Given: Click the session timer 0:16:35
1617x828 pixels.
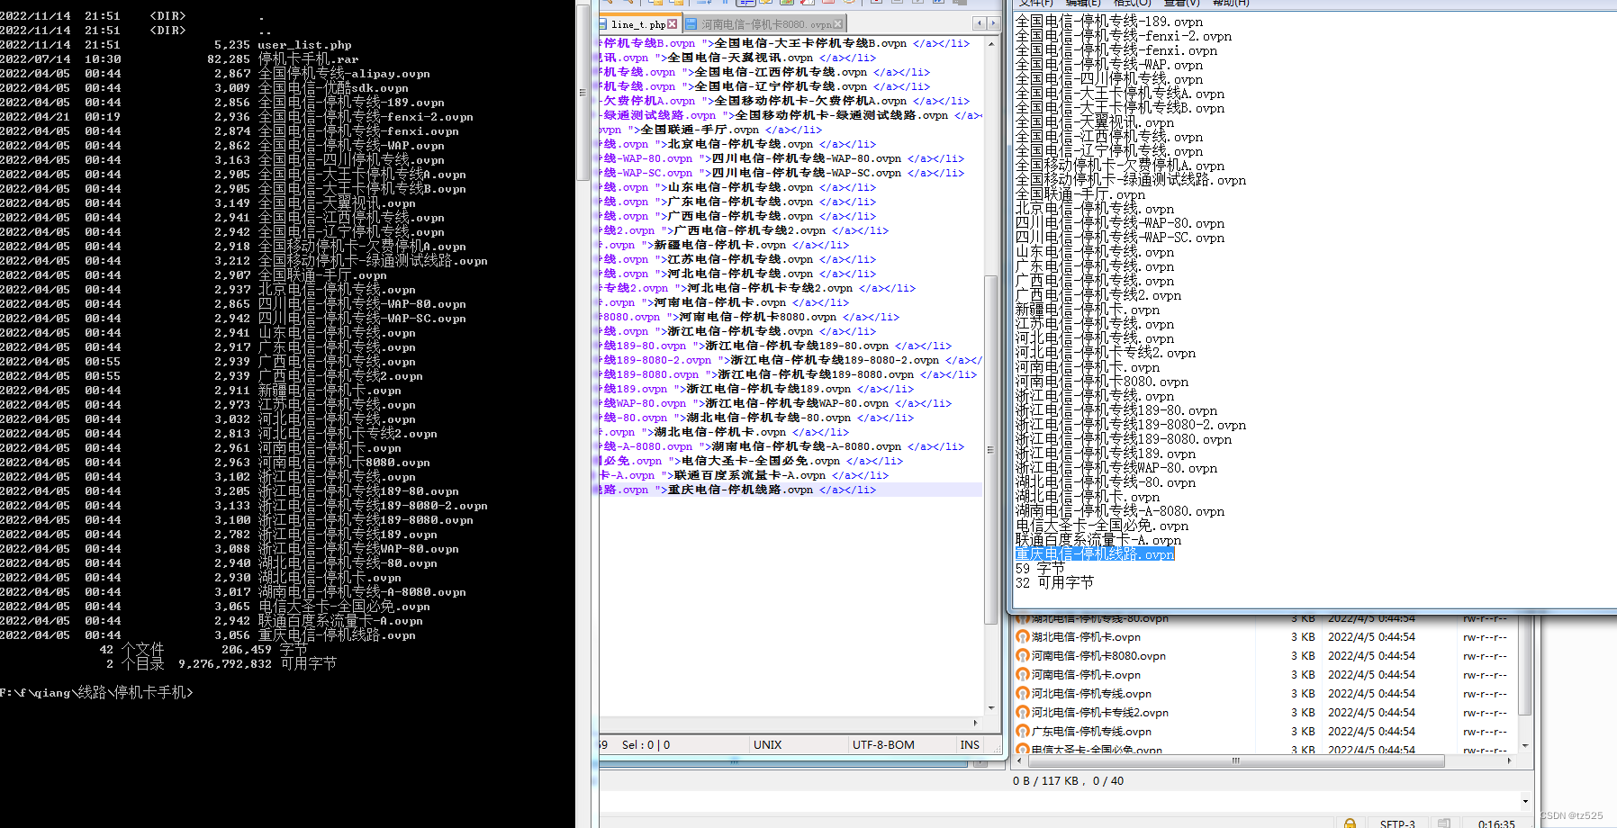Looking at the screenshot, I should (x=1496, y=823).
